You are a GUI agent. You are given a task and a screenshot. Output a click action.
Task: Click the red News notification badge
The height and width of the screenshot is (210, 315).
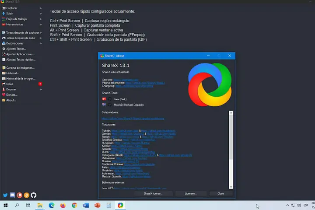(40, 84)
